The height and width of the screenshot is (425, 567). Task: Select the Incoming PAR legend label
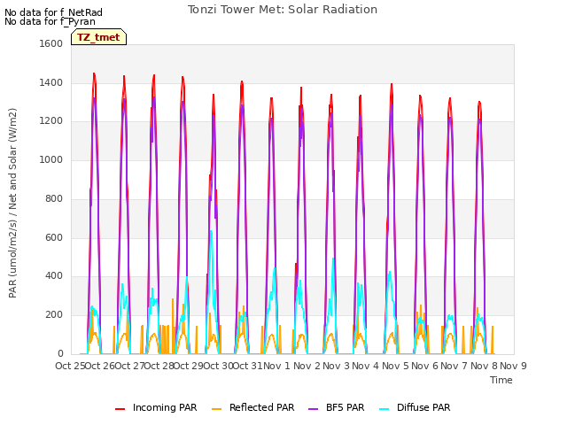(165, 407)
